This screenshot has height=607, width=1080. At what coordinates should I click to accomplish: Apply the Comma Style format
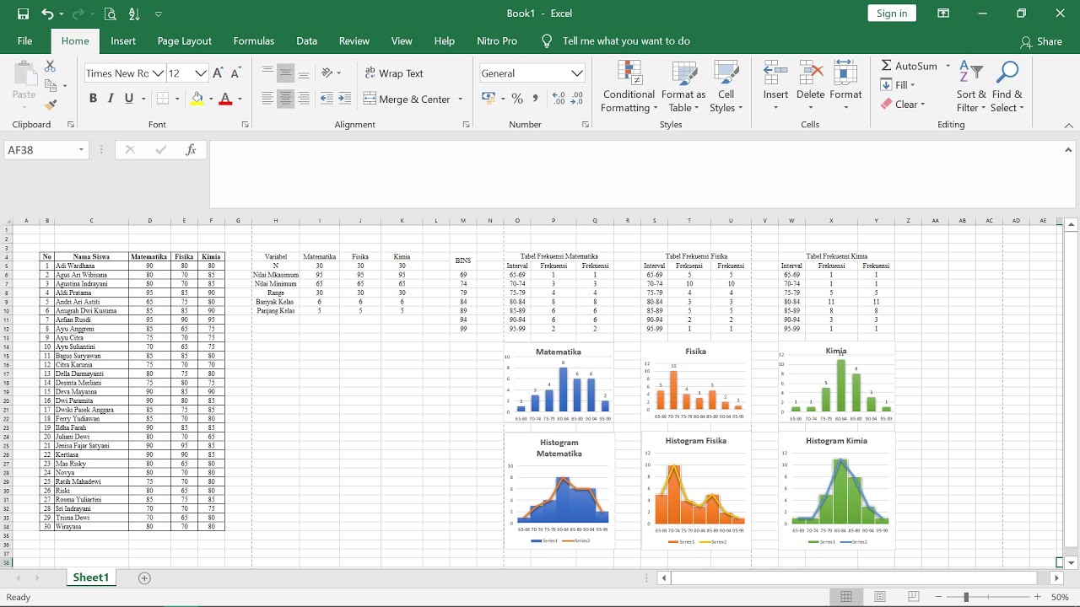coord(535,99)
